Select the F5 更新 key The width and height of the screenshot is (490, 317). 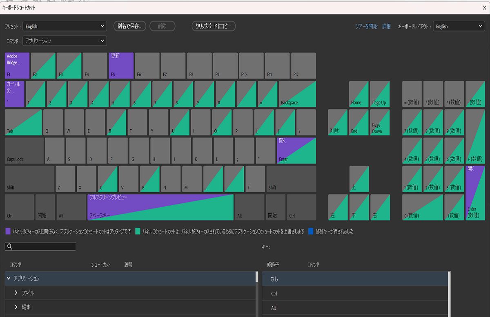coord(121,65)
